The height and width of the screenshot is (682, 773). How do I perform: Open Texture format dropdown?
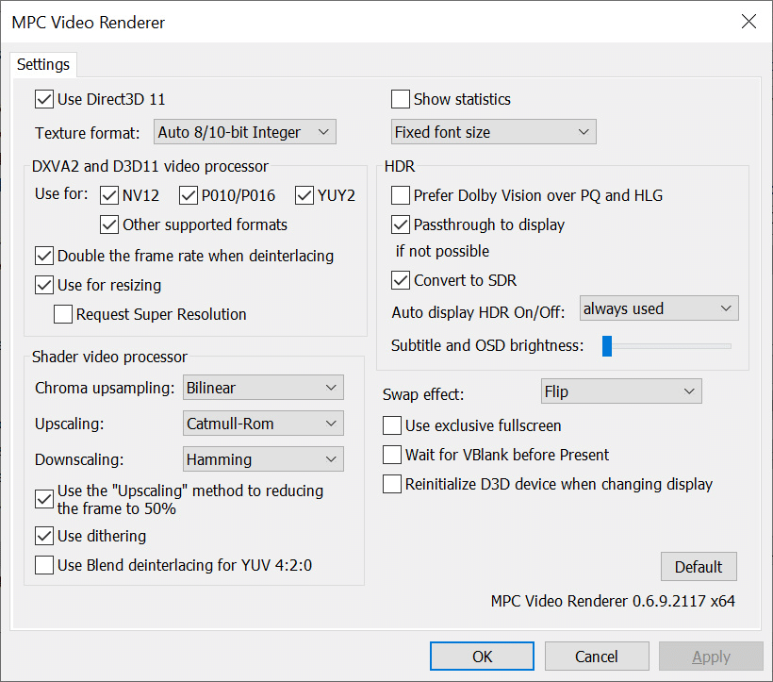245,132
